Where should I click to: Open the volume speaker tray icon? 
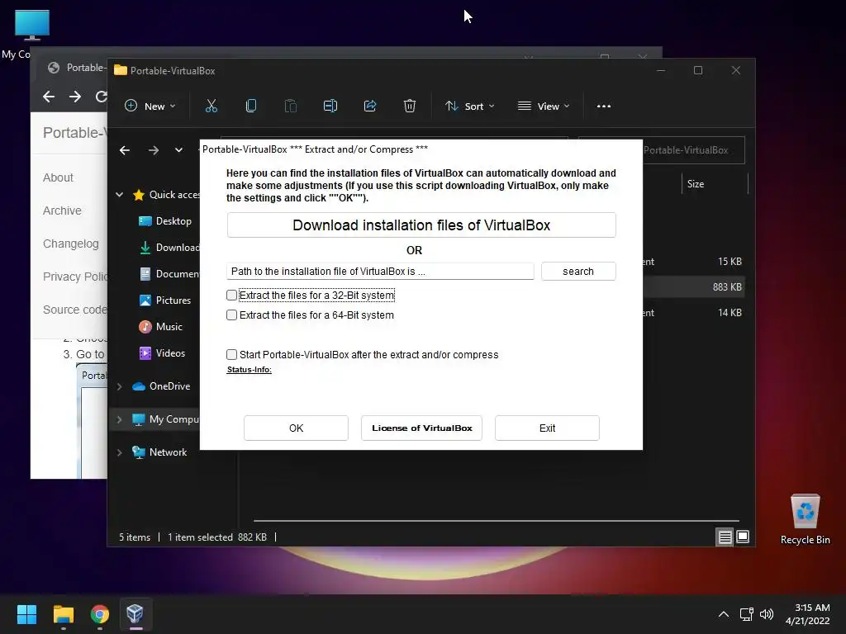(x=766, y=614)
